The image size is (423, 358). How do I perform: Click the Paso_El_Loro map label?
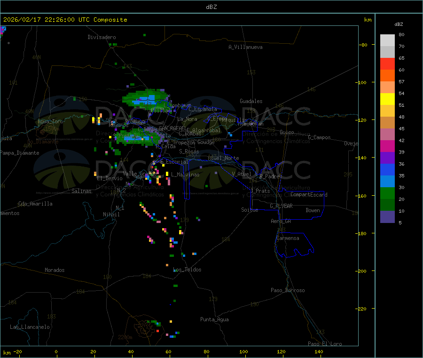point(325,344)
